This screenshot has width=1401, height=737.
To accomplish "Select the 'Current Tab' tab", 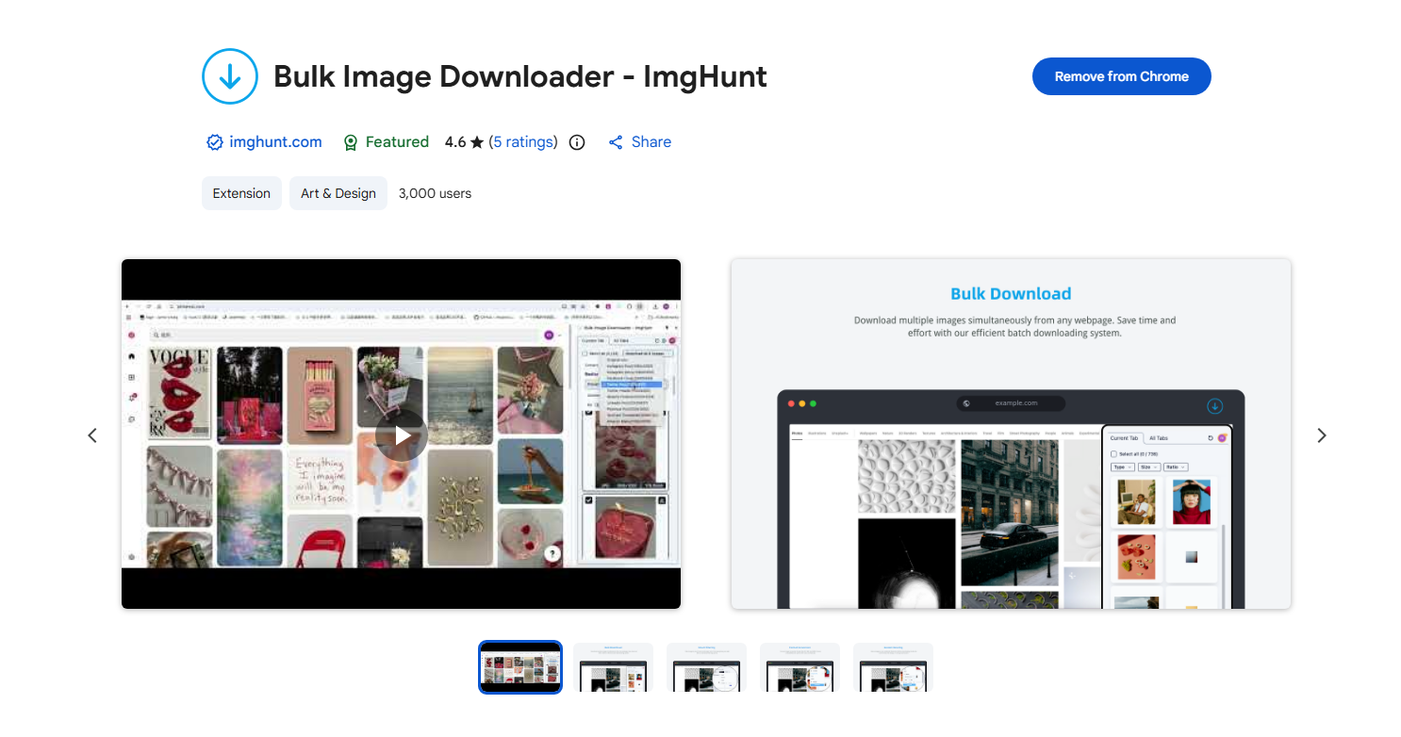I will pyautogui.click(x=1124, y=438).
